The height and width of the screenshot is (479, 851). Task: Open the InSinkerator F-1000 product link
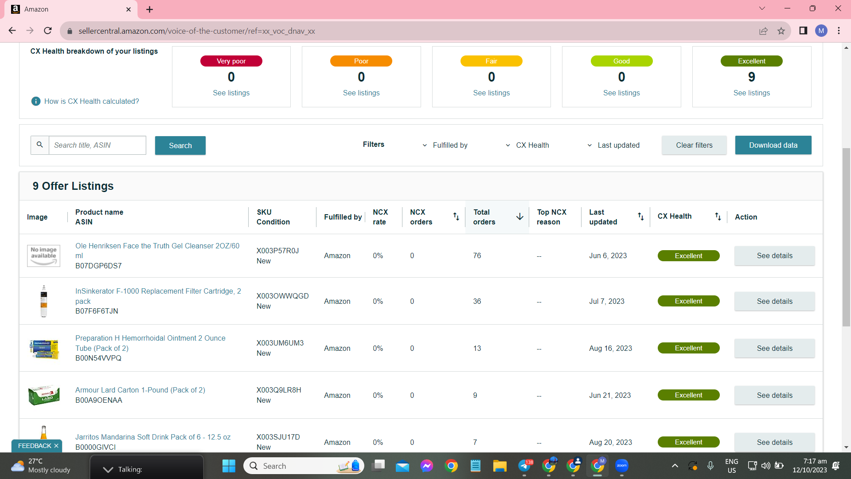tap(158, 296)
